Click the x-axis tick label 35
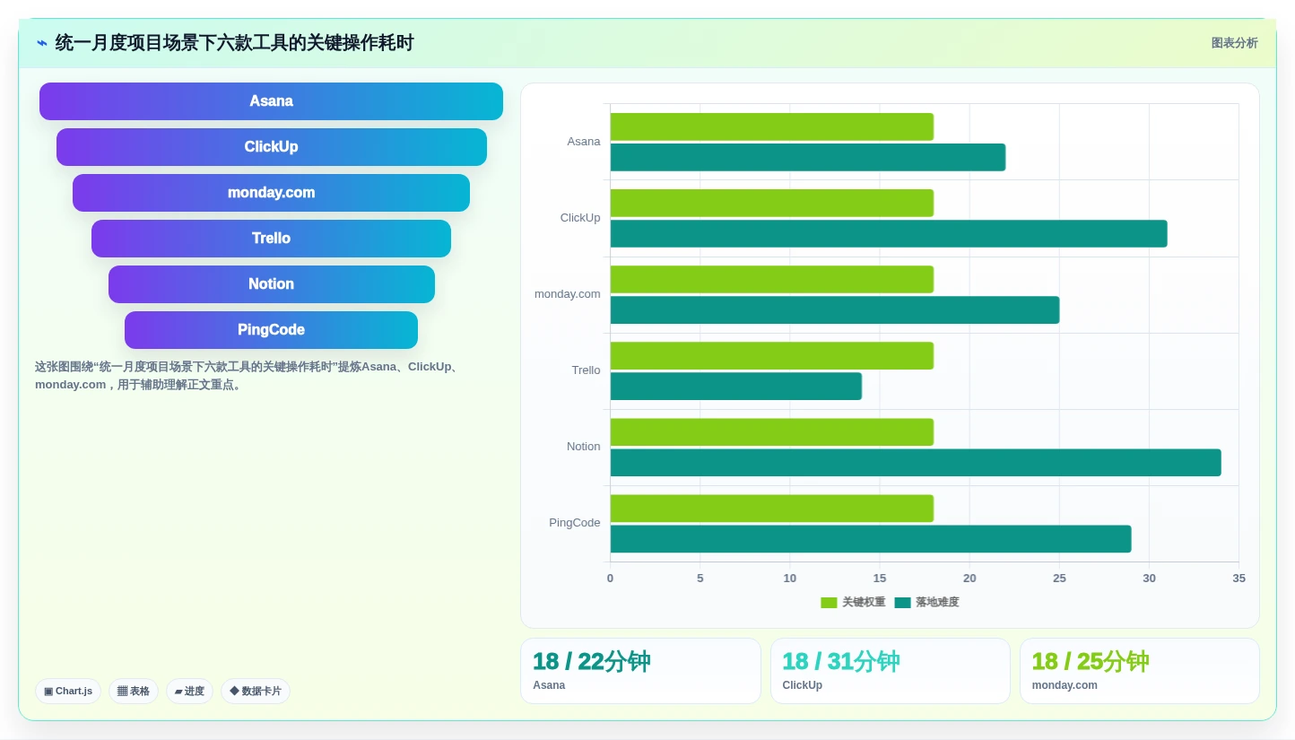The width and height of the screenshot is (1295, 740). click(1239, 579)
